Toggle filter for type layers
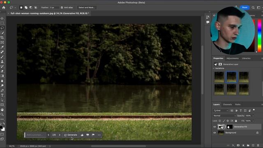Image resolution: width=263 pixels, height=148 pixels. coord(241,111)
